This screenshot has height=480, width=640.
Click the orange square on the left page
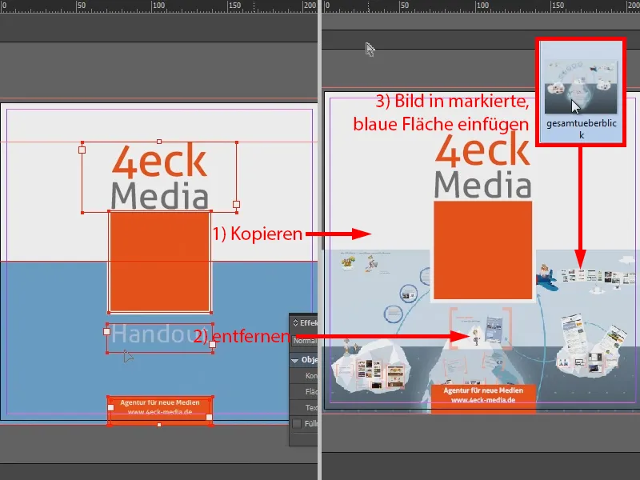tap(159, 260)
